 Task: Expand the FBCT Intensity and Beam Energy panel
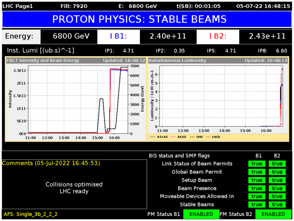pos(41,60)
